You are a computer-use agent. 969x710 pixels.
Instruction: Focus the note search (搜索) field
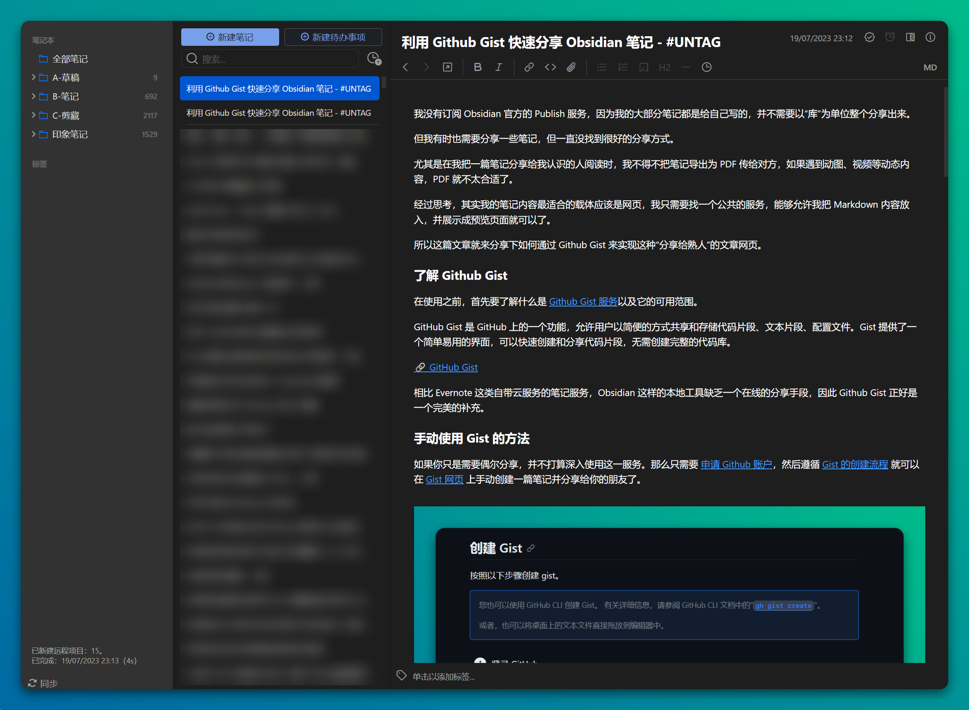[270, 59]
